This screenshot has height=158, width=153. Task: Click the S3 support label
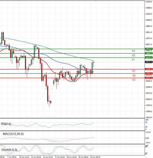pos(134,80)
